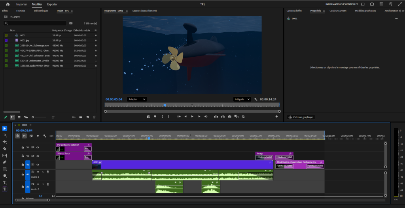Click the Home icon

(x=8, y=4)
